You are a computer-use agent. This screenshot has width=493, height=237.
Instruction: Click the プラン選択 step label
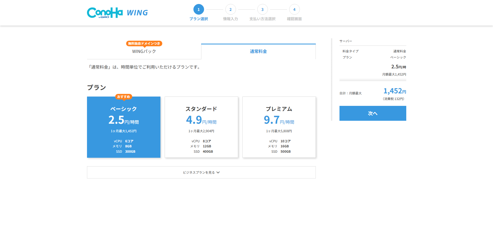pyautogui.click(x=198, y=19)
